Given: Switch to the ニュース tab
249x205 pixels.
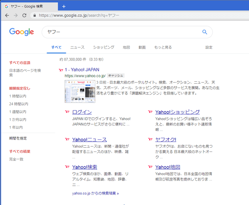Looking at the screenshot, I should coord(77,47).
